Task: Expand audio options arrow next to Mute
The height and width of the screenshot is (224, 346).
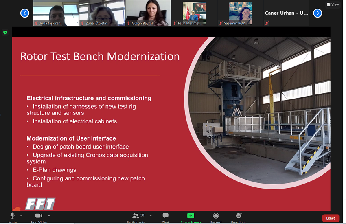Action: (21, 215)
